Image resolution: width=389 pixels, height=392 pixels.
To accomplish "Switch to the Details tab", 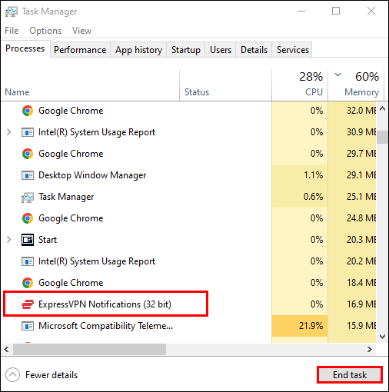I will tap(254, 50).
